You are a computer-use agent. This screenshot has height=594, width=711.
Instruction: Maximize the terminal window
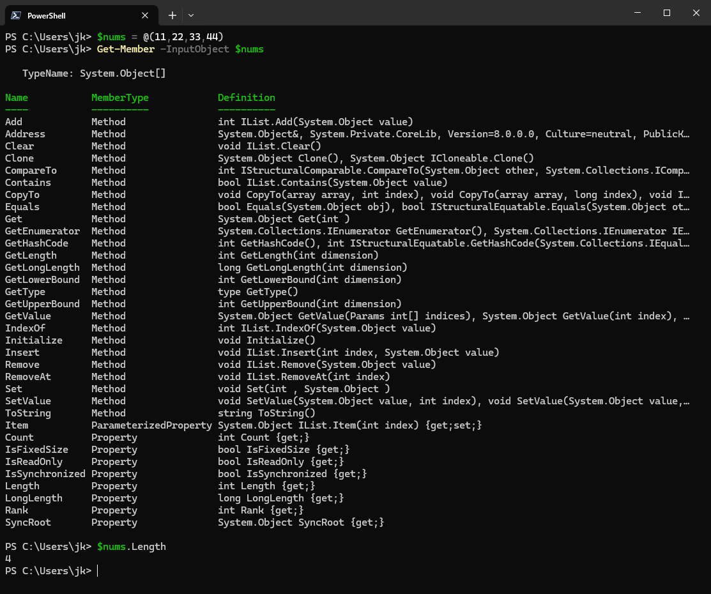tap(667, 13)
